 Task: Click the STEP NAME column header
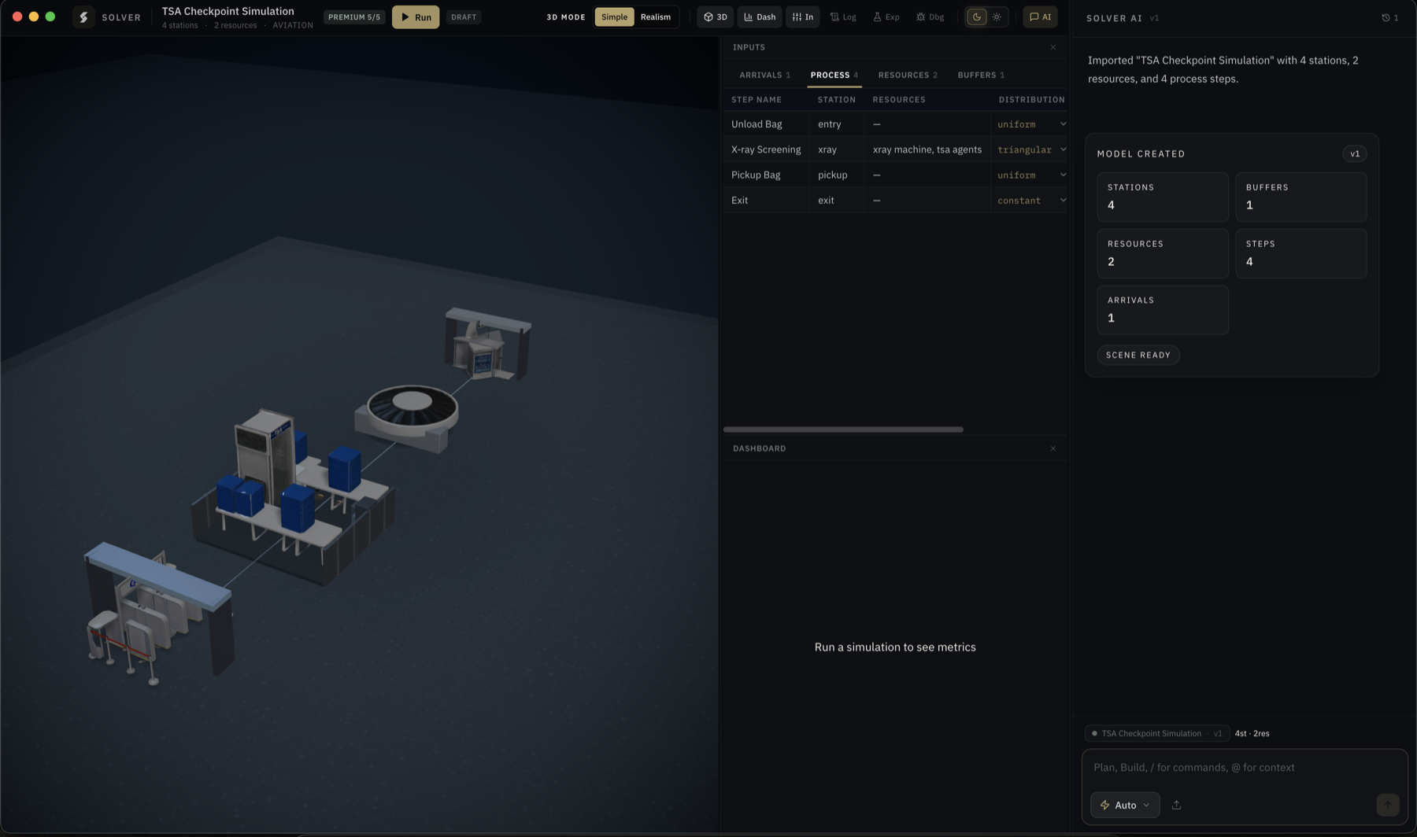(757, 100)
